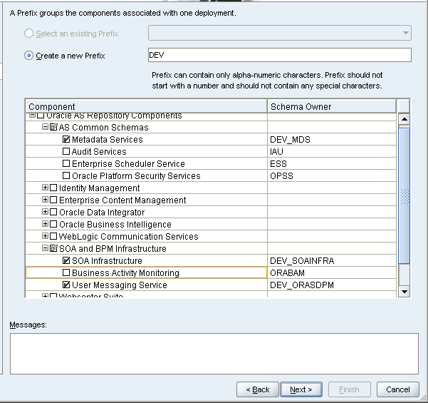The image size is (428, 403).
Task: Tick the Oracle Platform Security Services checkbox
Action: 66,176
